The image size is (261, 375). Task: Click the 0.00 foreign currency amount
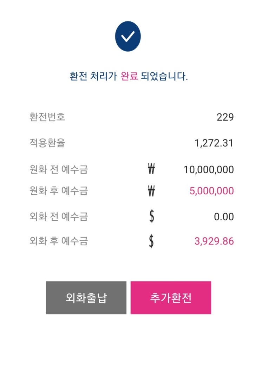(224, 216)
